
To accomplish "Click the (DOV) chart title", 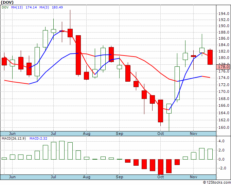I will pyautogui.click(x=7, y=2).
